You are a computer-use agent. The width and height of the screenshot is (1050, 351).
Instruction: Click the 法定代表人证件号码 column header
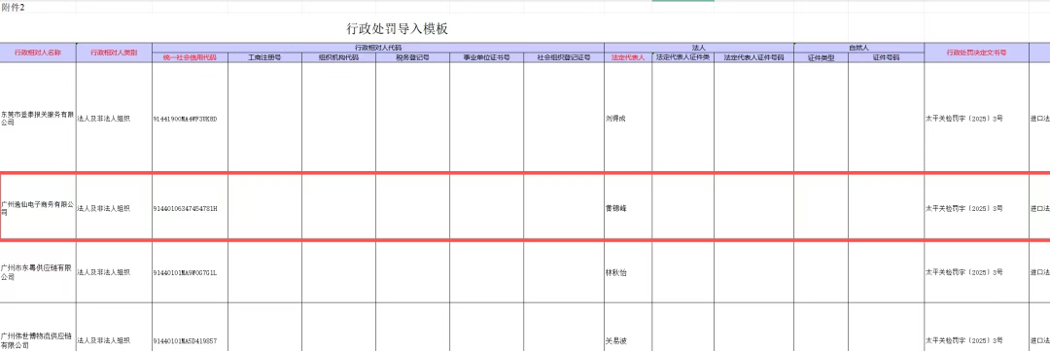753,58
